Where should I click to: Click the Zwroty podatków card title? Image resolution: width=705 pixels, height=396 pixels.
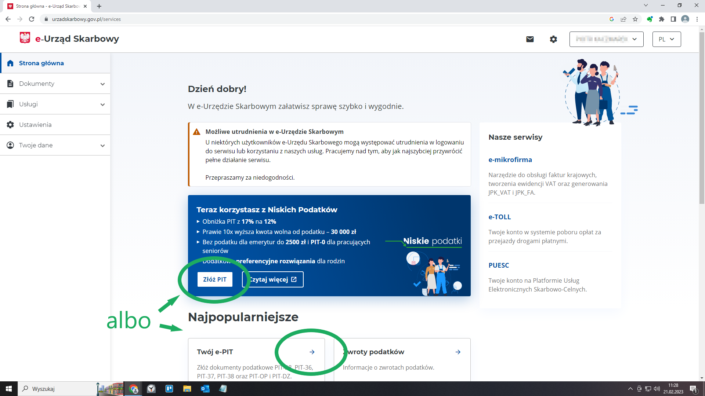[x=374, y=352]
